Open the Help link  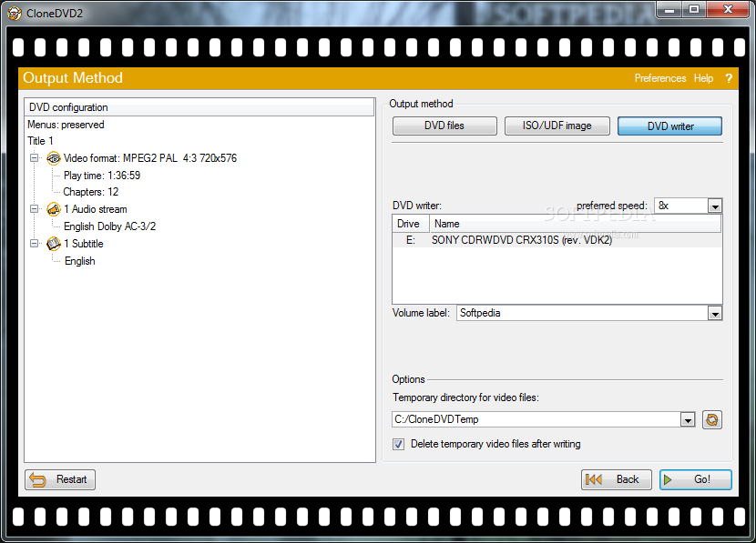703,78
